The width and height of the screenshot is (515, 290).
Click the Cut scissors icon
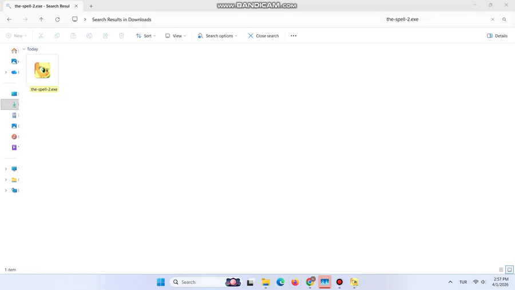pos(41,36)
